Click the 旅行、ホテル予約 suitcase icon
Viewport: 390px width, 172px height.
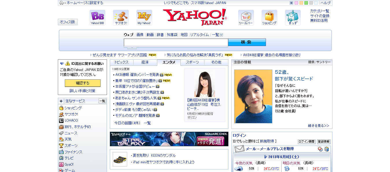(61, 127)
